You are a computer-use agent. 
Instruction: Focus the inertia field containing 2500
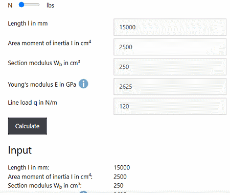click(x=170, y=47)
